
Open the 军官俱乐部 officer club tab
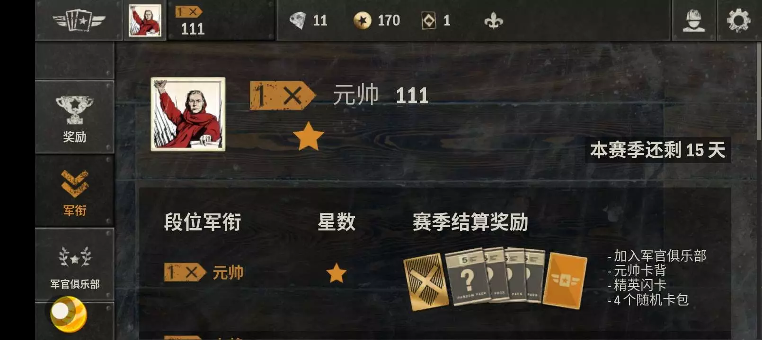pos(75,265)
